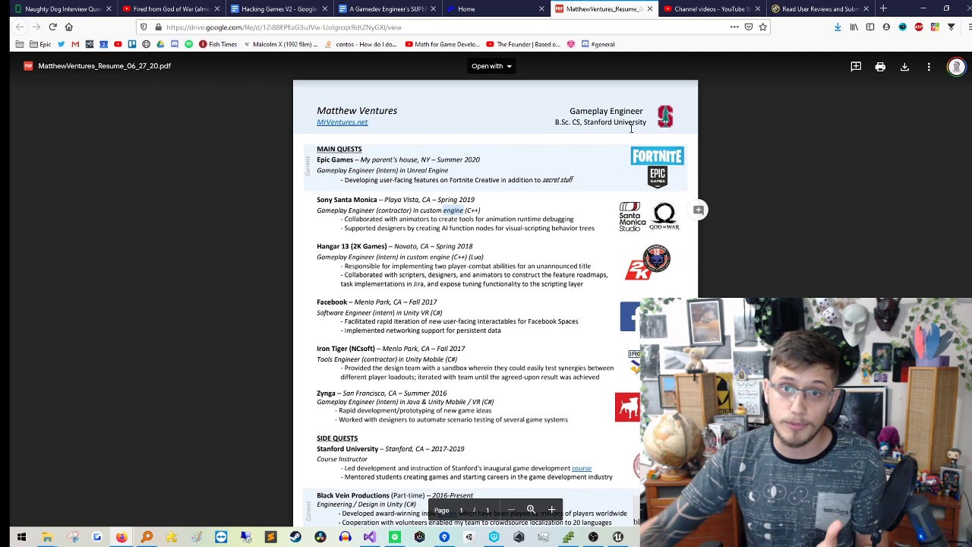Open Firefox library icon

854,27
